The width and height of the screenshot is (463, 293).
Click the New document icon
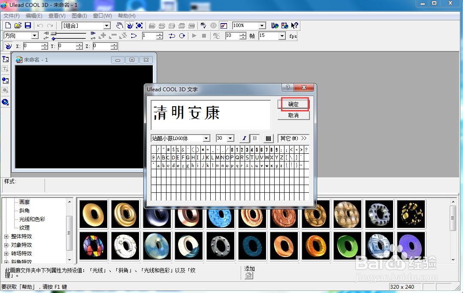click(8, 26)
